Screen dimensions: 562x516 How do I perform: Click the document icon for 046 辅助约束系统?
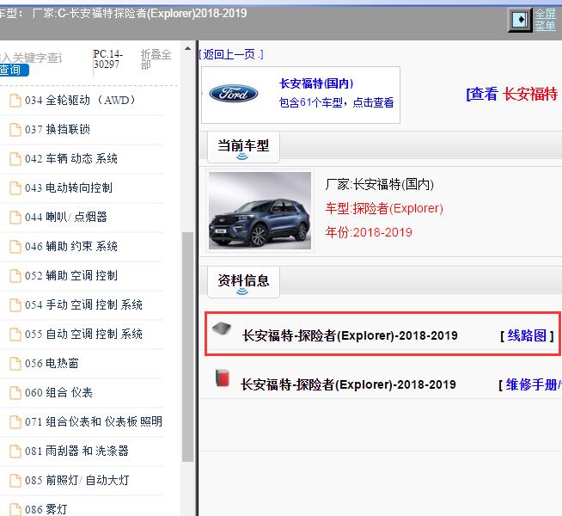coord(15,247)
